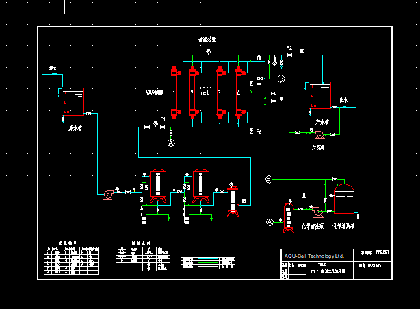Select the cyan line sample in legend
420x309 pixels.
pos(208,259)
